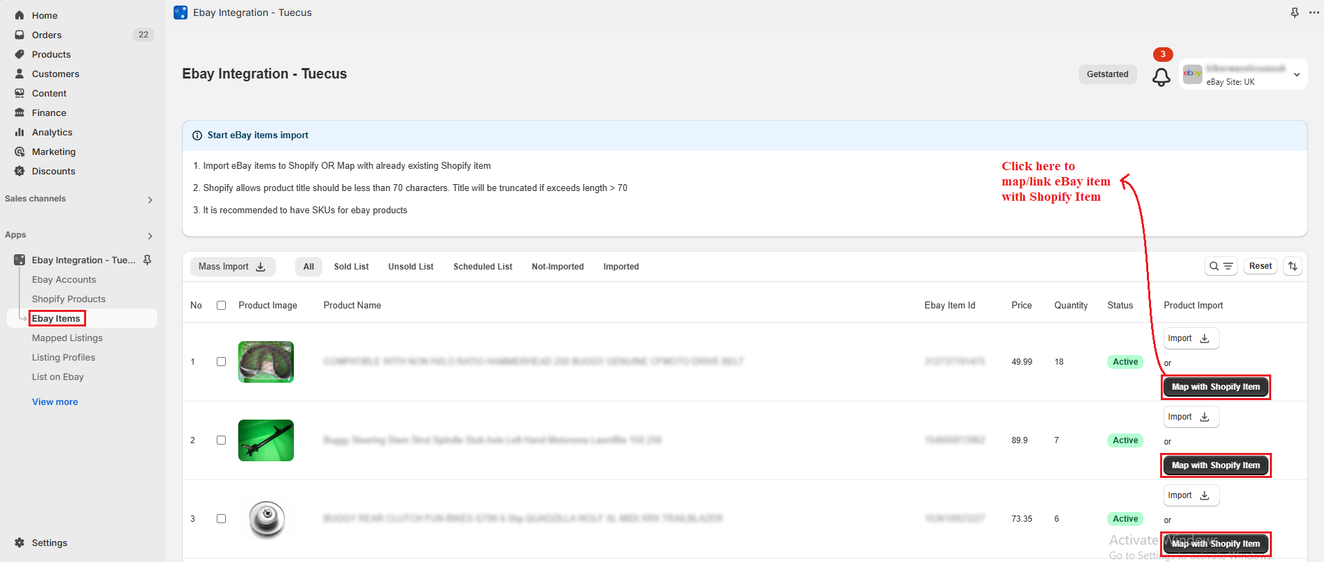Open Orders section
This screenshot has height=562, width=1324.
pyautogui.click(x=47, y=35)
